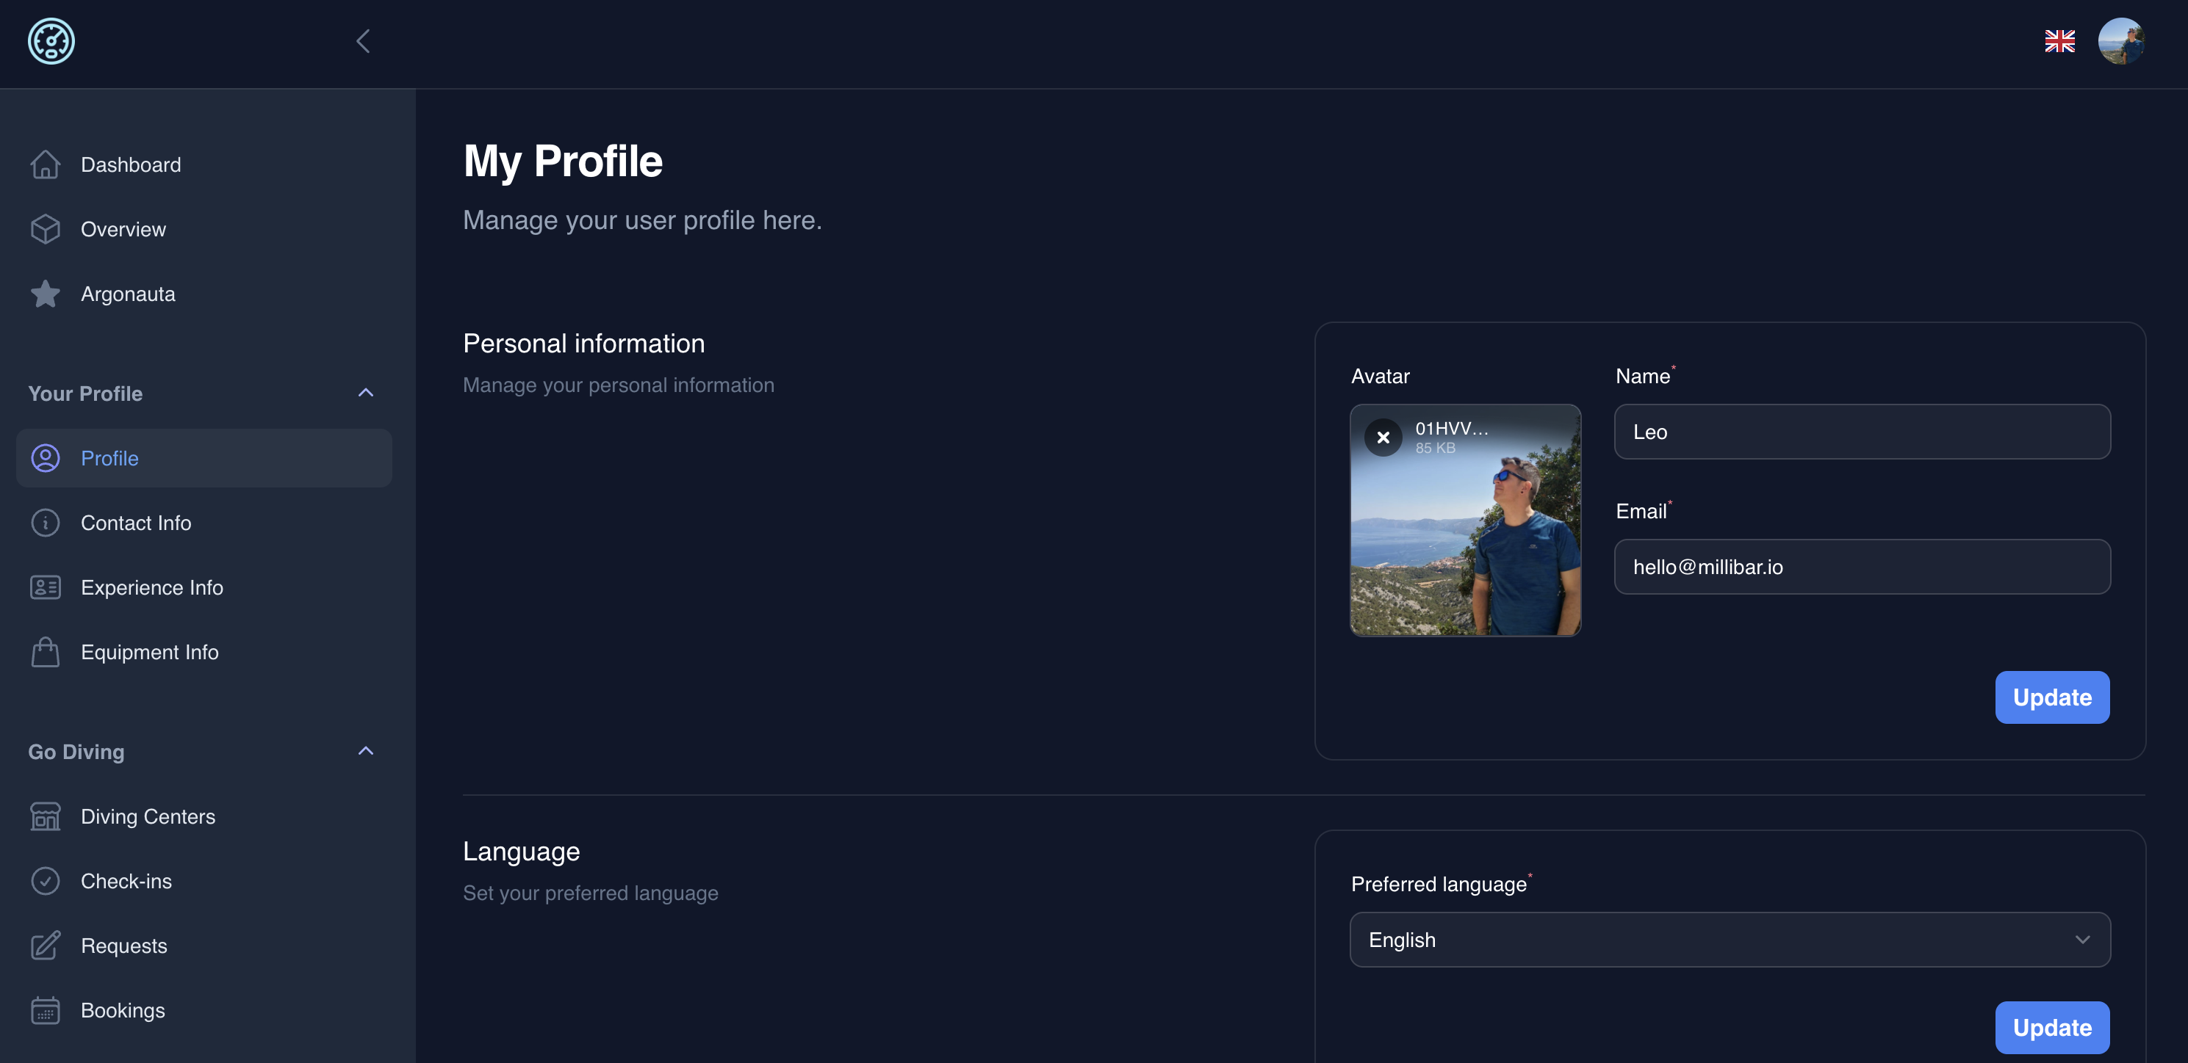Collapse the sidebar with the back arrow
The image size is (2188, 1063).
pyautogui.click(x=364, y=40)
